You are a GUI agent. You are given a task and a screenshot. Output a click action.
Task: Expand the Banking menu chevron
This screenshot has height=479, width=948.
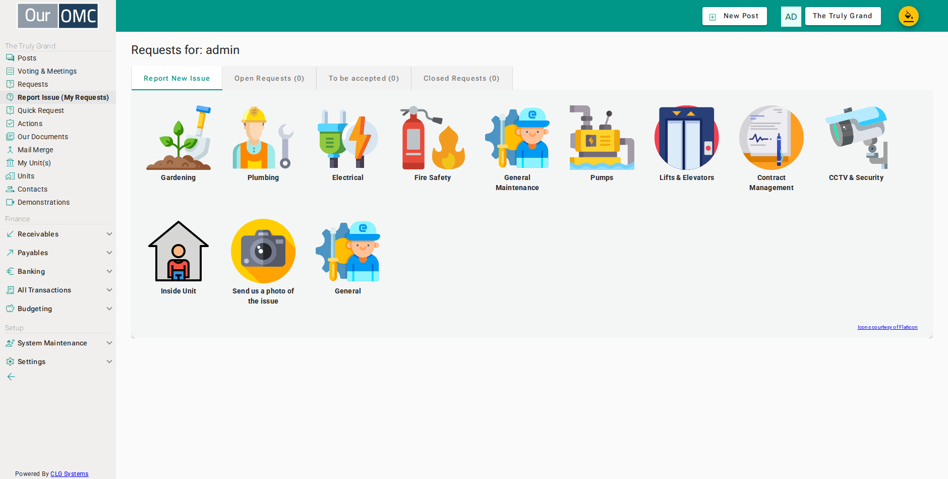[109, 271]
